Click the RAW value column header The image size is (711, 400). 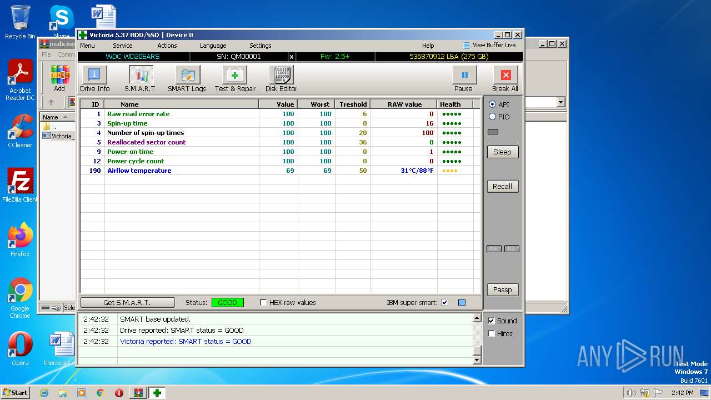coord(404,104)
